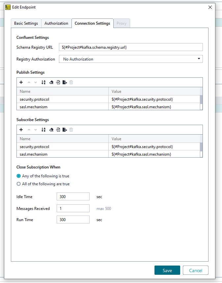Select 'Any of the following is true'
This screenshot has width=222, height=283.
(19, 176)
